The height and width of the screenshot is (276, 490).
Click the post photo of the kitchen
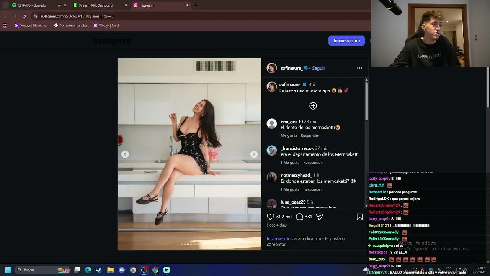coord(189,154)
